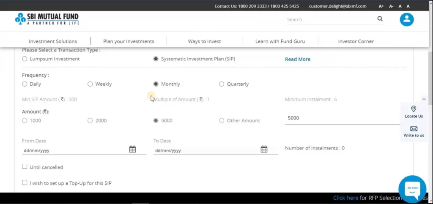Open the From Date calendar icon
433x204 pixels.
(132, 149)
